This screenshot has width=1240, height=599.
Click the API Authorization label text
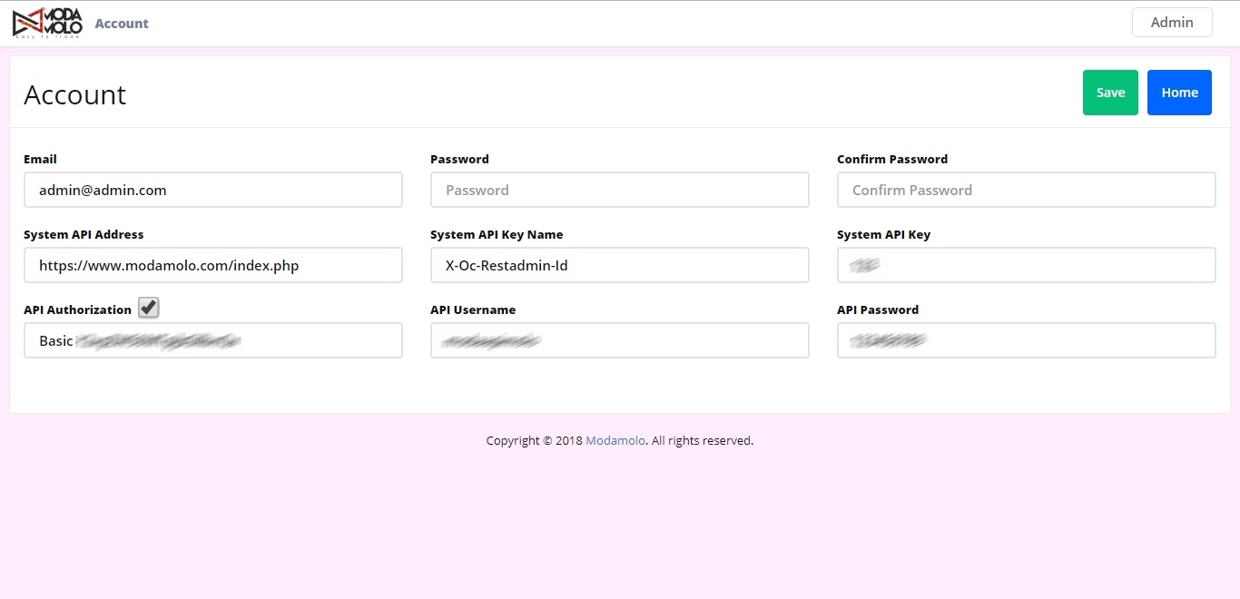[x=77, y=310]
